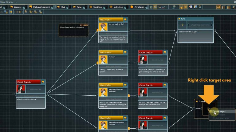Toggle the grid visibility eye icon
Viewport: 236px width, 132px height.
coord(181,7)
